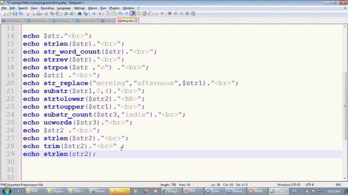Click the Print toolbar icon
348x195 pixels.
pos(39,14)
